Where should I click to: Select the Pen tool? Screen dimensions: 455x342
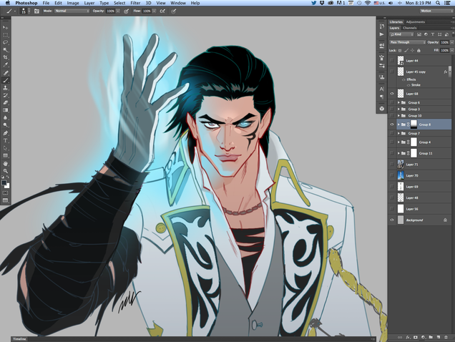[x=5, y=133]
